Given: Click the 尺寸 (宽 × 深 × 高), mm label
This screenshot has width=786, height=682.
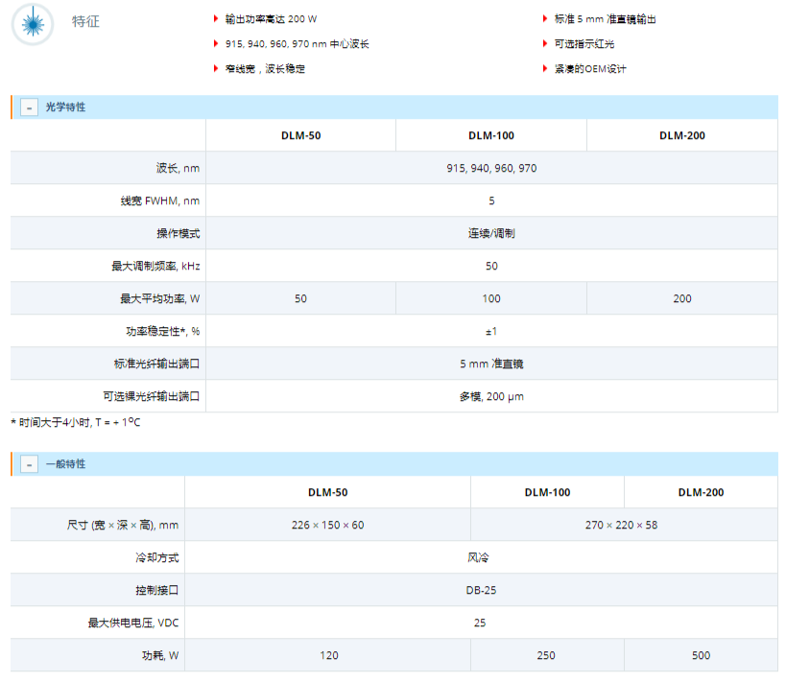Looking at the screenshot, I should click(123, 525).
